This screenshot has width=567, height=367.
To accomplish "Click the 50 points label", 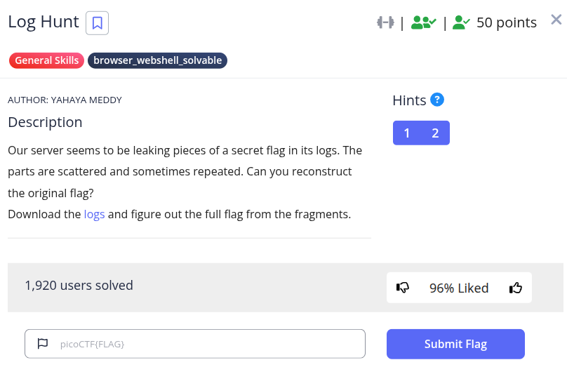I will [506, 22].
